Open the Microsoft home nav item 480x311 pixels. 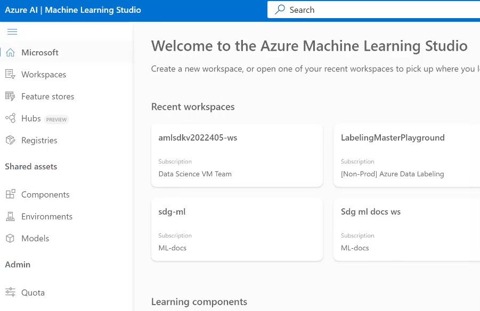[x=67, y=52]
